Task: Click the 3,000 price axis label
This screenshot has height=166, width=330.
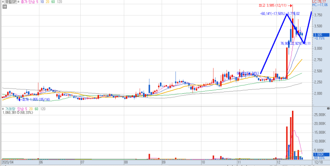Action: tap(318, 49)
